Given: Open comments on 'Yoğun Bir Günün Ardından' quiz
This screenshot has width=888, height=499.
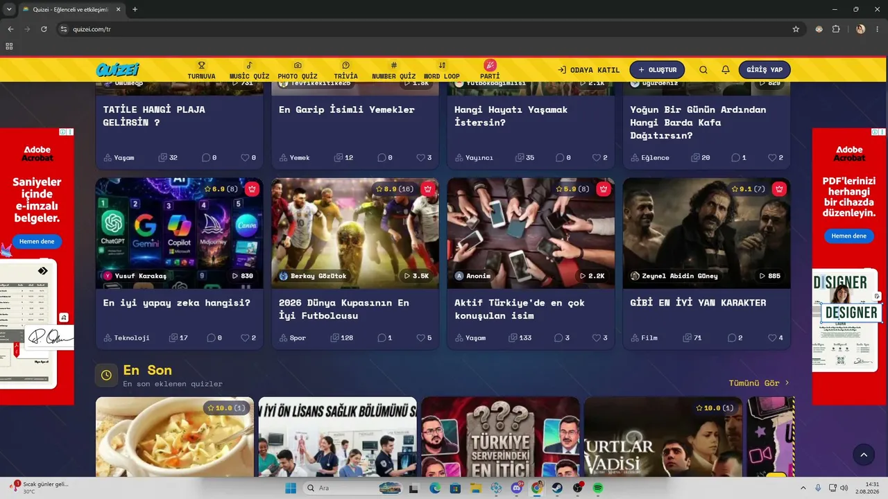Looking at the screenshot, I should click(x=740, y=158).
